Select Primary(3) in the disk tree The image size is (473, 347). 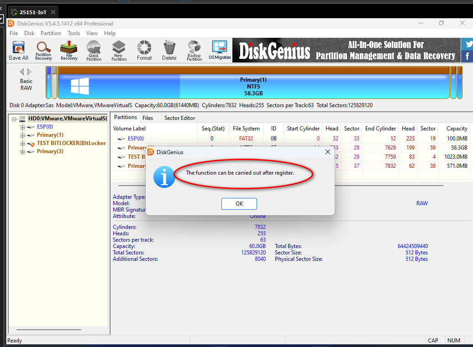click(x=50, y=151)
